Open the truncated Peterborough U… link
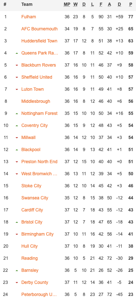 tap(39, 295)
